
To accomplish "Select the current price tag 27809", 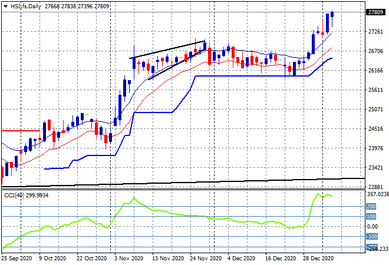I will click(x=375, y=12).
